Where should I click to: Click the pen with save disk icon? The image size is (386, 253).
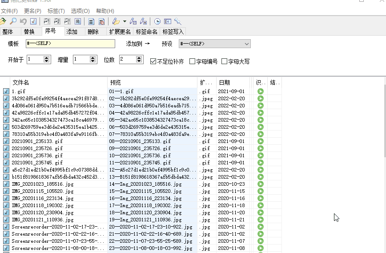point(133,21)
